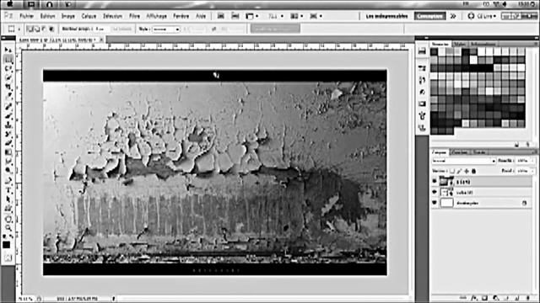Delete layer with Calques panel trash icon
Viewport: 540px width, 303px height.
528,298
